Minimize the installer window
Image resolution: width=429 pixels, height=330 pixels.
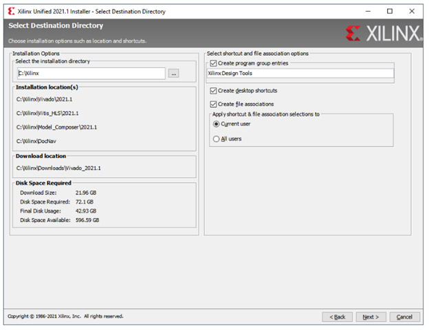368,11
